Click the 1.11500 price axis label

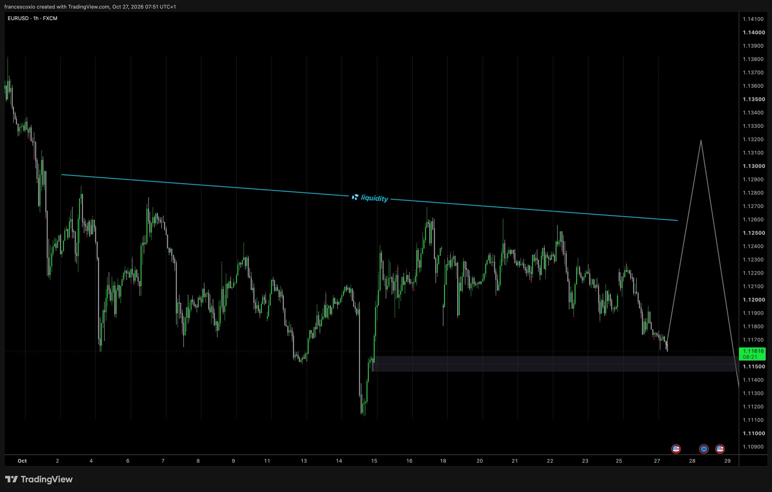(x=754, y=367)
